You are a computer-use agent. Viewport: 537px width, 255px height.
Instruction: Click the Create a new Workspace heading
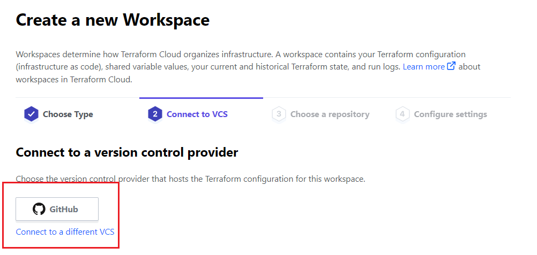[113, 20]
